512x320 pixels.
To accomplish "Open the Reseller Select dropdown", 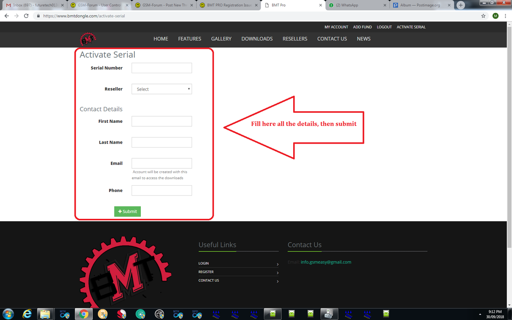I will 162,89.
